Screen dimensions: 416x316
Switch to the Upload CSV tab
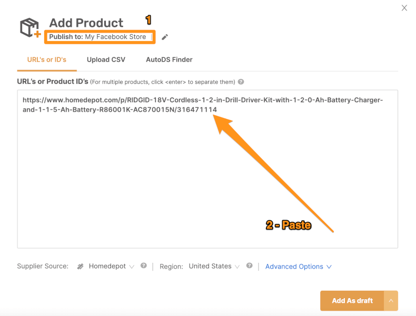click(106, 60)
